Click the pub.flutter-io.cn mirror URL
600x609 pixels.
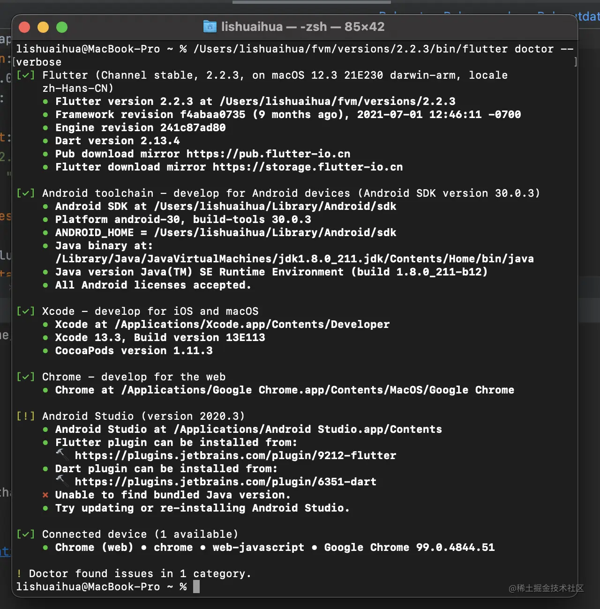pyautogui.click(x=268, y=154)
